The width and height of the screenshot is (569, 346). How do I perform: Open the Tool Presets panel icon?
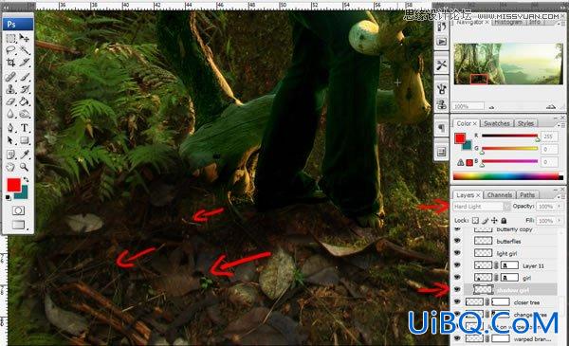(x=442, y=64)
